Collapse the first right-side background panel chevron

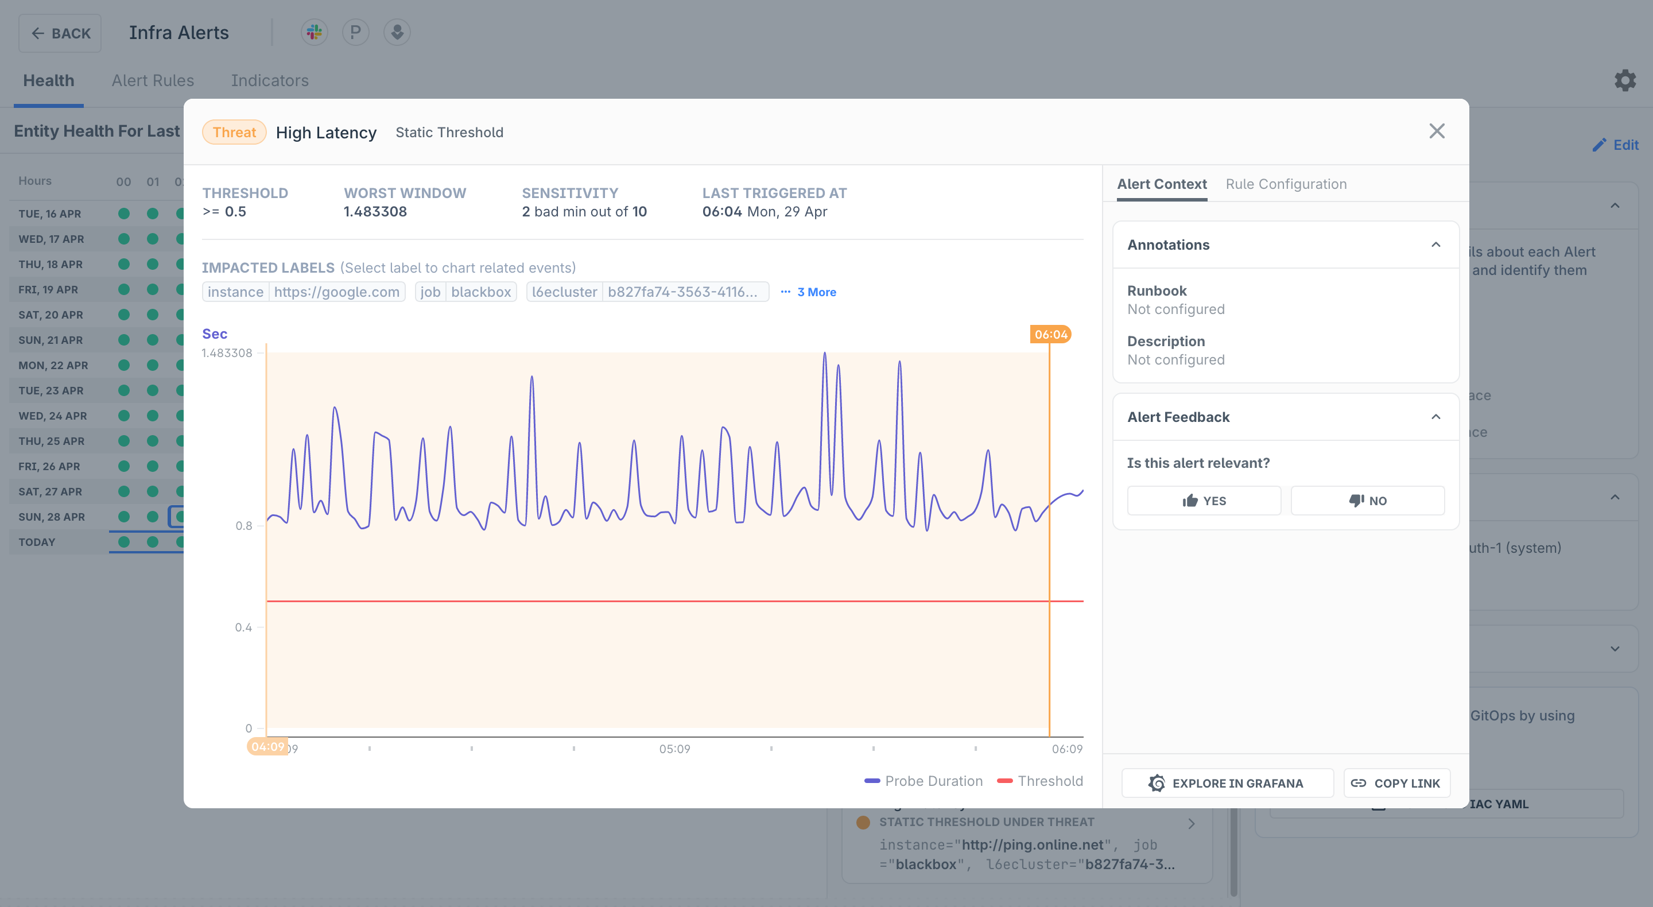point(1615,206)
